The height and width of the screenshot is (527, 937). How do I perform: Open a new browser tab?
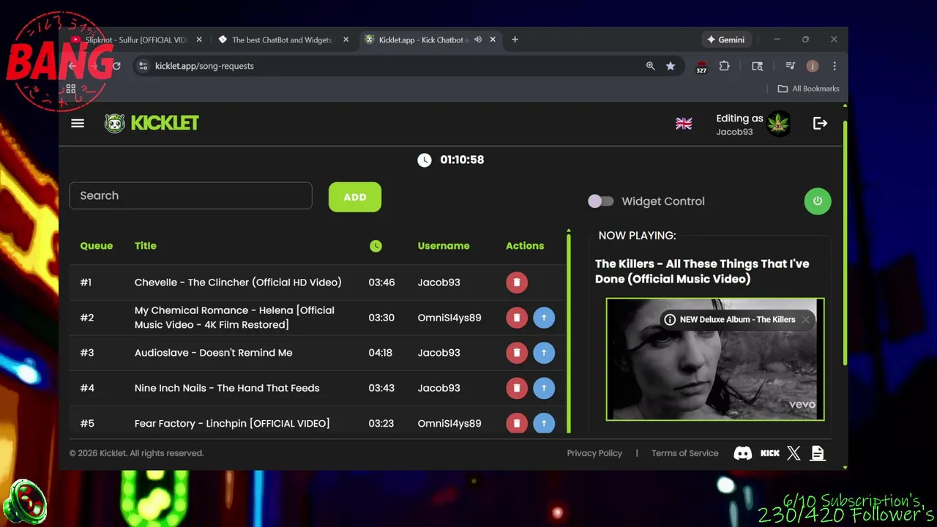coord(515,40)
